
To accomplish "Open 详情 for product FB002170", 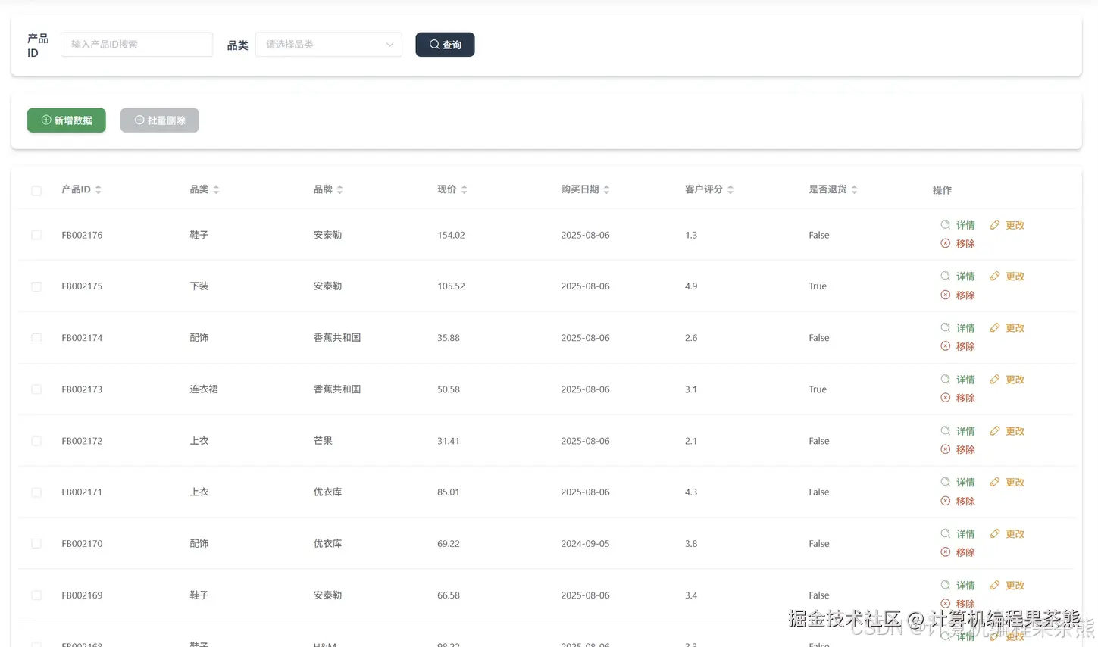I will pos(958,534).
